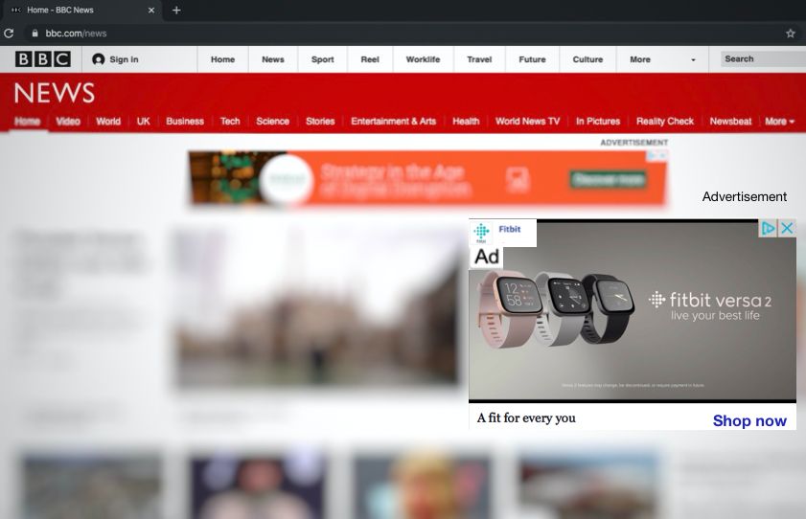Go to the Sport section
The height and width of the screenshot is (519, 806).
(322, 59)
